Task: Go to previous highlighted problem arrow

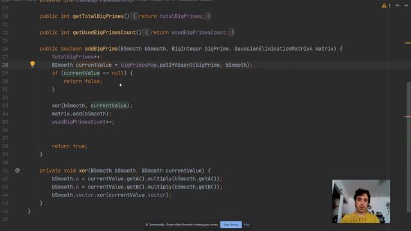Action: tap(398, 6)
